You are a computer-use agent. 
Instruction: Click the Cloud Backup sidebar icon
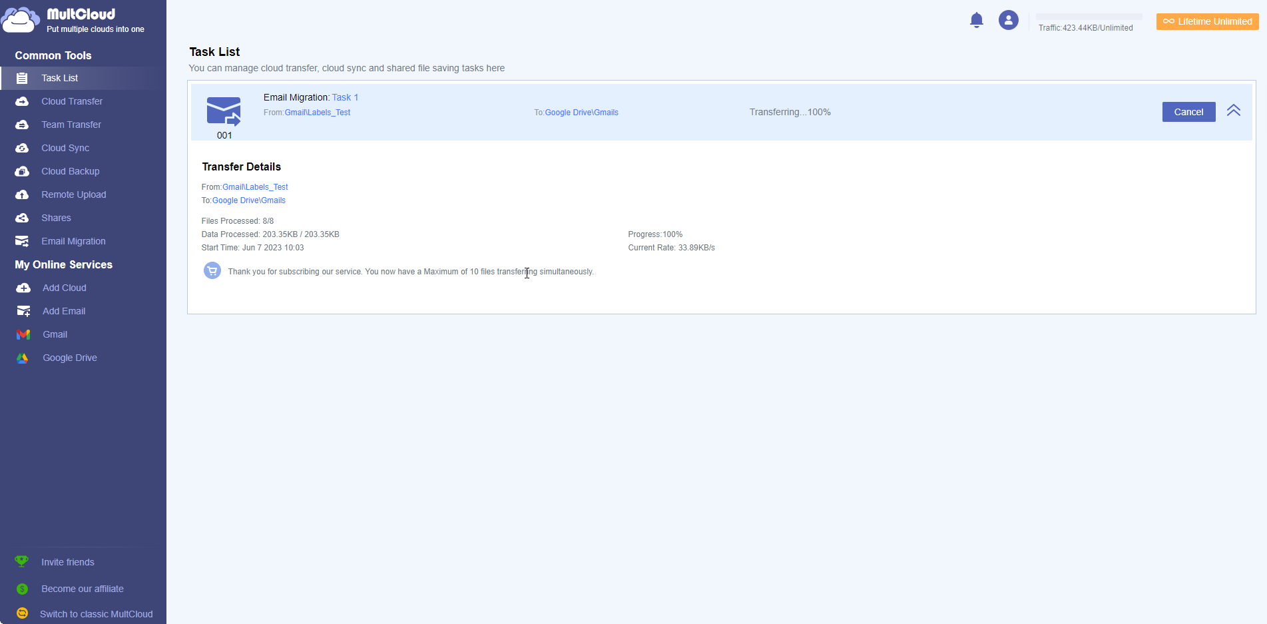point(22,171)
